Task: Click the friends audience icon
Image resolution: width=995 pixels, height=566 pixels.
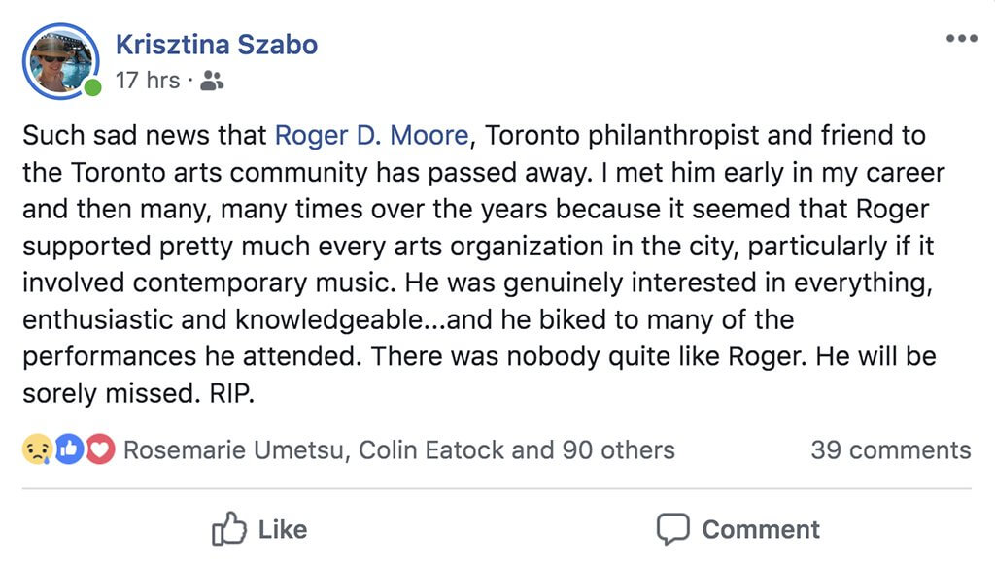Action: (x=212, y=82)
